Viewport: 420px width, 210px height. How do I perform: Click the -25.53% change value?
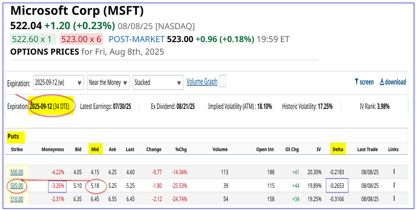click(x=179, y=185)
